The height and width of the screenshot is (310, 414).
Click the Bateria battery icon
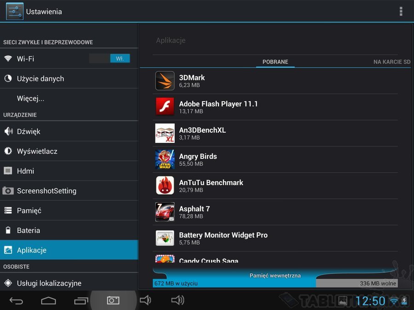pos(8,230)
